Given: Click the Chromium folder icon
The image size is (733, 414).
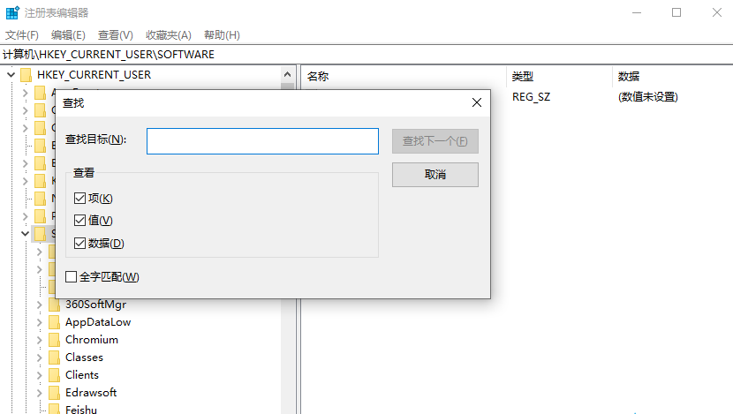Looking at the screenshot, I should click(x=54, y=340).
